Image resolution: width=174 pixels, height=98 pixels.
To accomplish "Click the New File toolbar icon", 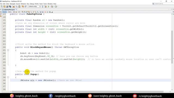I will (2, 7).
